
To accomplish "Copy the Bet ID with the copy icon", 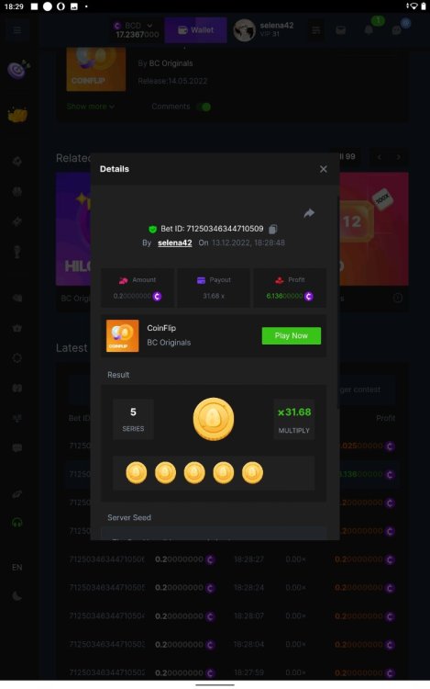I will [272, 229].
